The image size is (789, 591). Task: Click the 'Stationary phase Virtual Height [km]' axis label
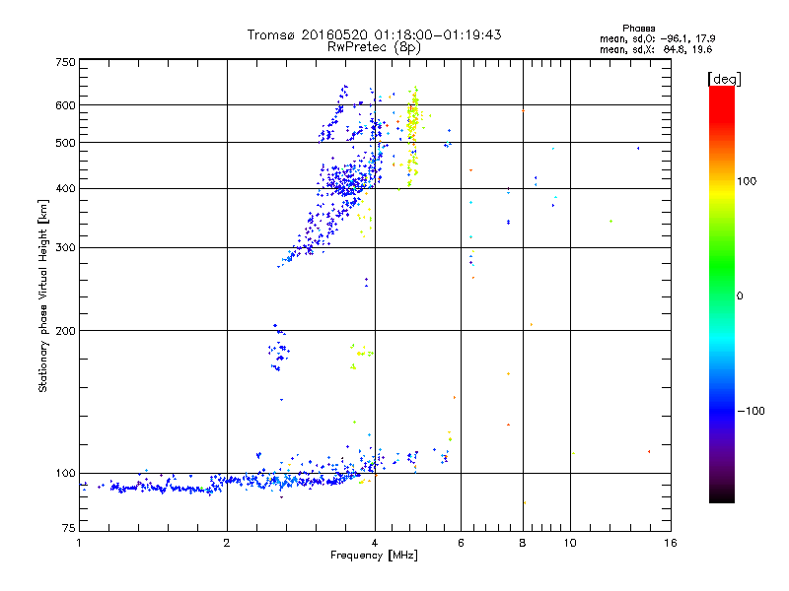(43, 295)
